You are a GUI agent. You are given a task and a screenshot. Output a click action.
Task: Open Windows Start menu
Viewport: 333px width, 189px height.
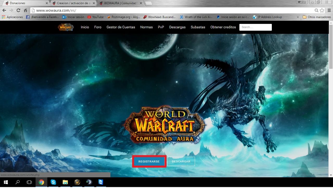pyautogui.click(x=6, y=182)
